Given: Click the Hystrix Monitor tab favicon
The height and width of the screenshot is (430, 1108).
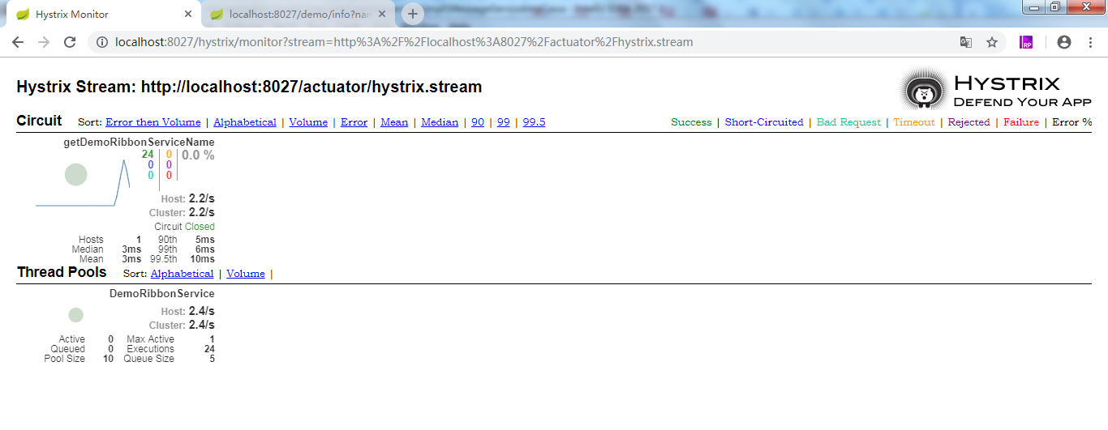Looking at the screenshot, I should [23, 15].
